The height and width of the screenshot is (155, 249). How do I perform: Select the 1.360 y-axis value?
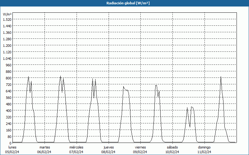click(7, 33)
